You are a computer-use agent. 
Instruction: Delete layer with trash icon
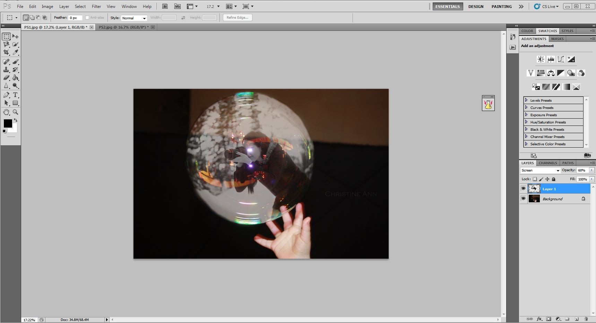click(x=586, y=319)
